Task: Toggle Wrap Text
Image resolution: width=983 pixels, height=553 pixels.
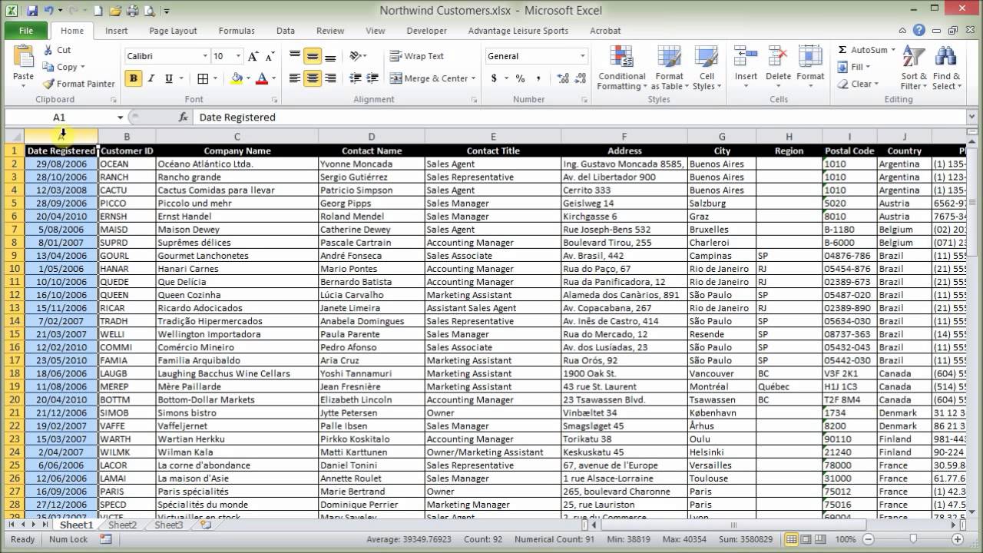Action: coord(417,56)
